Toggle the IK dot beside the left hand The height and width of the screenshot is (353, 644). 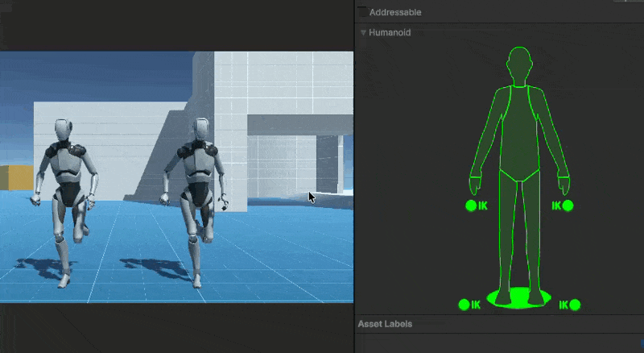tap(471, 206)
